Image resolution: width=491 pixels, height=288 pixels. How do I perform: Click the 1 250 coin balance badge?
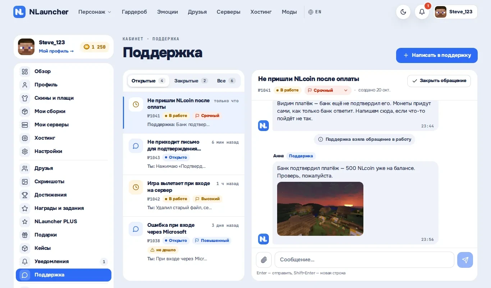tap(95, 47)
